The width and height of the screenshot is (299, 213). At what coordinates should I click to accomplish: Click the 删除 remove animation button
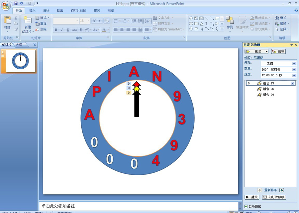278,51
